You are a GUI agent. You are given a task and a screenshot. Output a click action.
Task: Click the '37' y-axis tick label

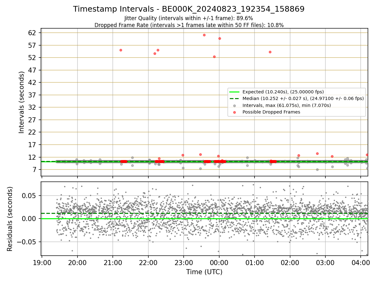click(32, 95)
